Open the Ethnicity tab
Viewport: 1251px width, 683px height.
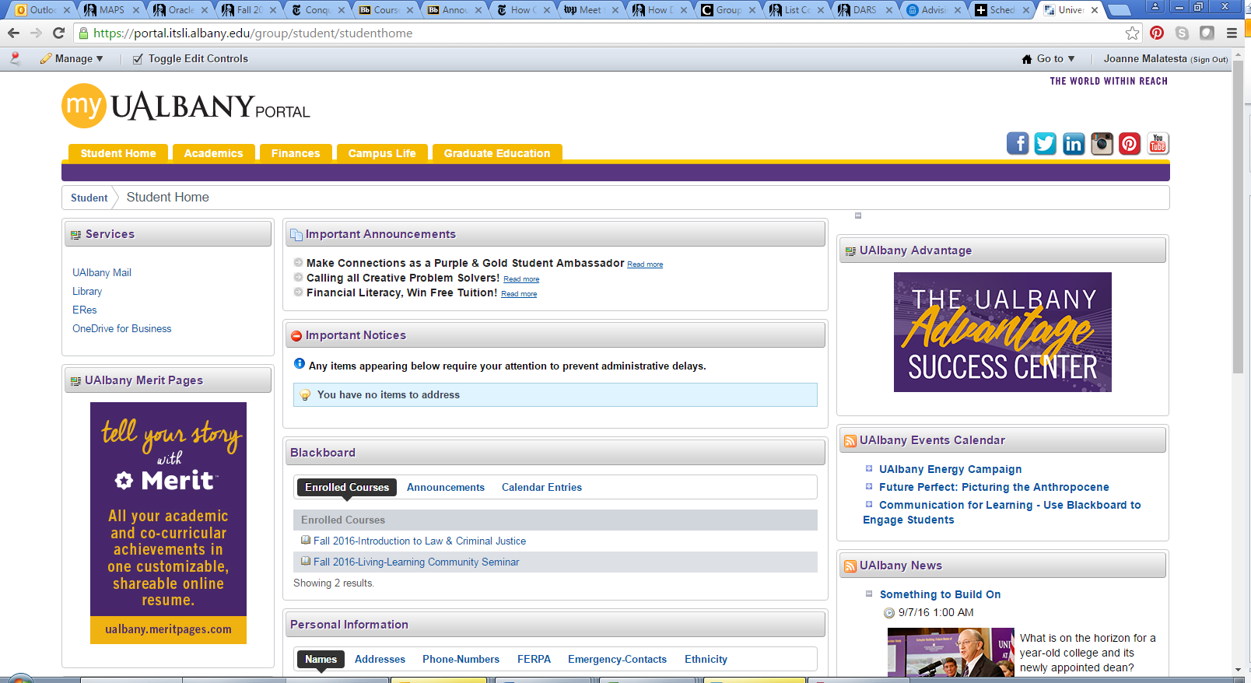(x=706, y=660)
